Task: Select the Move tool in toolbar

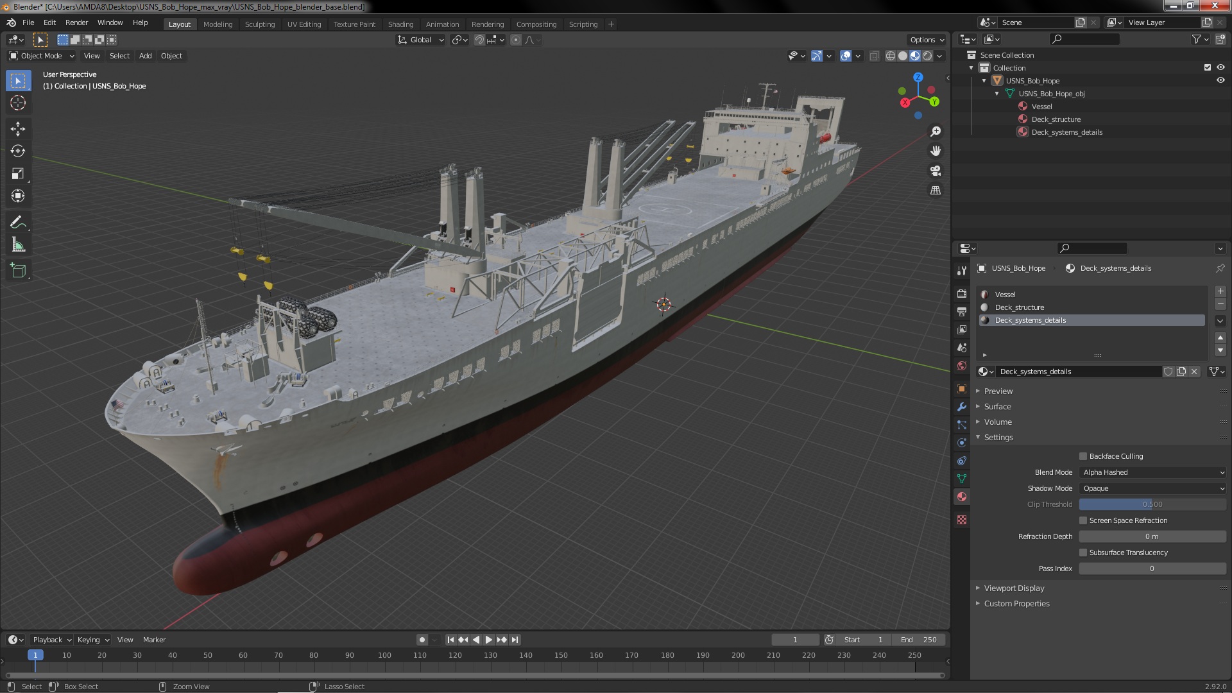Action: [18, 129]
